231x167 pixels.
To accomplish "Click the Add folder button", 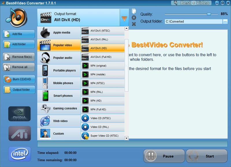I will pyautogui.click(x=19, y=44).
